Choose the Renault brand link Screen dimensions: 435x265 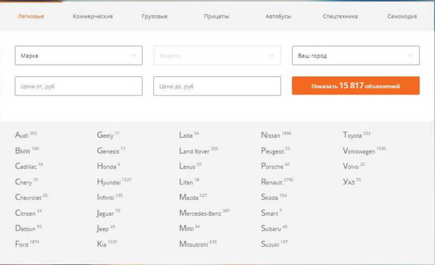tap(272, 182)
